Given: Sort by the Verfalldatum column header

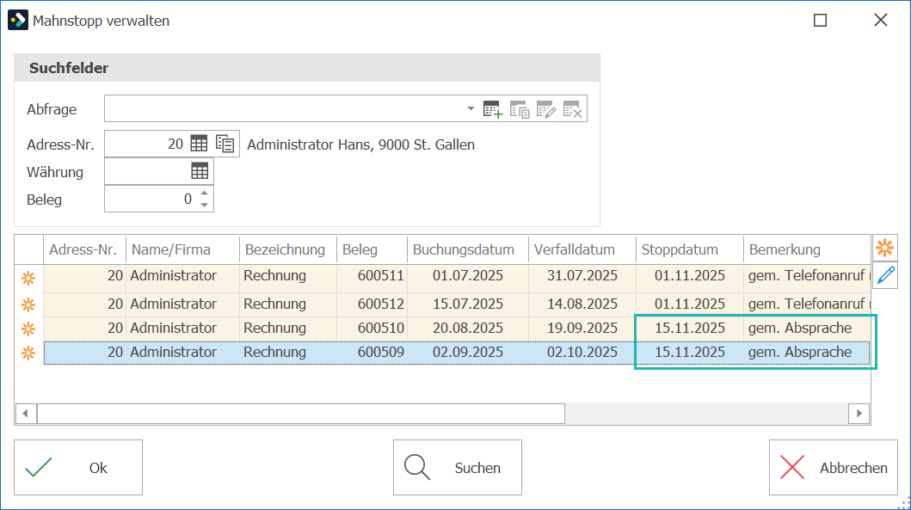Looking at the screenshot, I should point(582,249).
